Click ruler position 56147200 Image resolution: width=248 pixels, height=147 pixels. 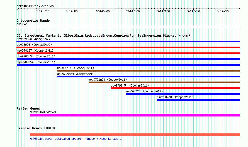pos(193,11)
